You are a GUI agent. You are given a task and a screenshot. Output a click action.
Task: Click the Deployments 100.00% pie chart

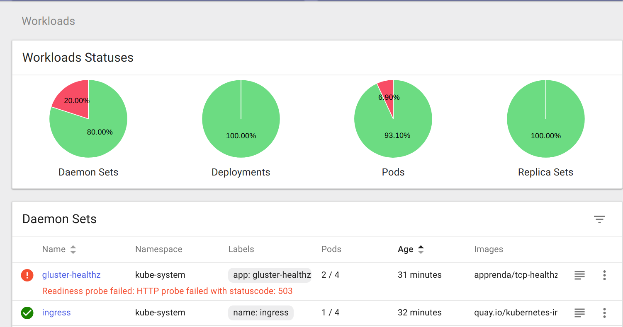241,119
